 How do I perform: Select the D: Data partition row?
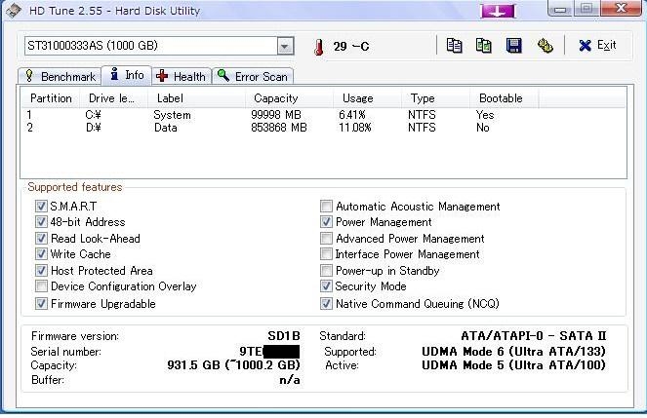[x=323, y=128]
